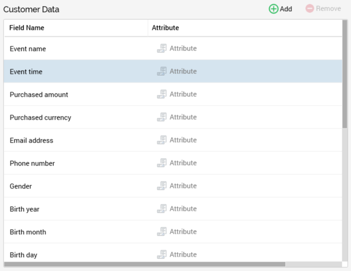Click attribute icon in Purchased currency row
Screen dimensions: 351x271
pos(162,117)
